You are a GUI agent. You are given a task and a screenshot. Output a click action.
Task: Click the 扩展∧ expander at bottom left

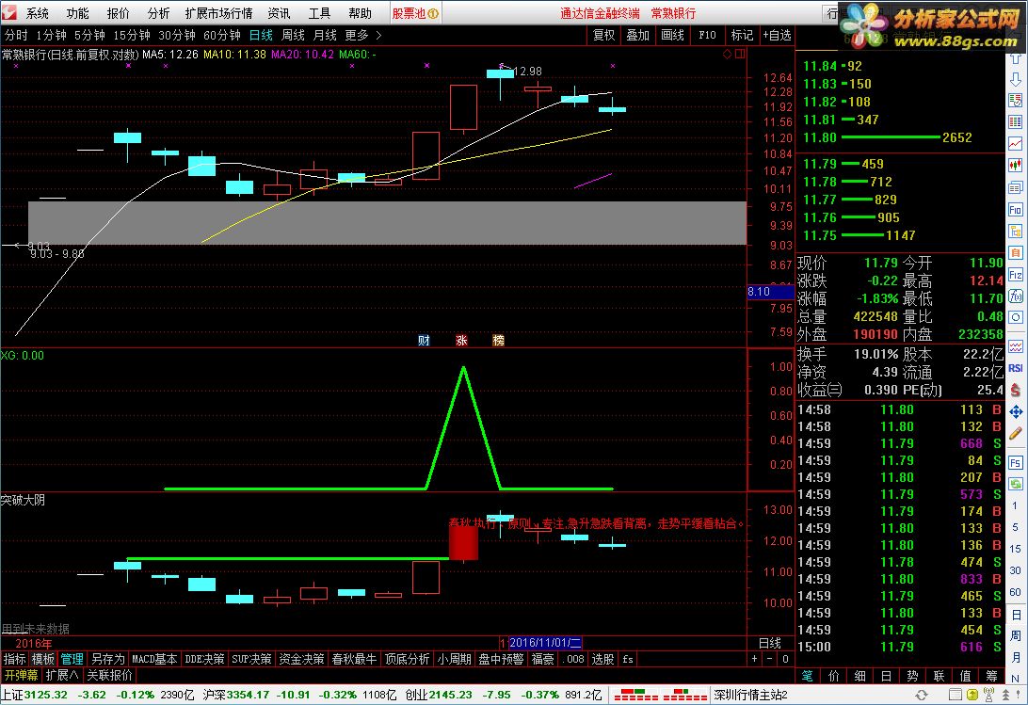[x=61, y=675]
